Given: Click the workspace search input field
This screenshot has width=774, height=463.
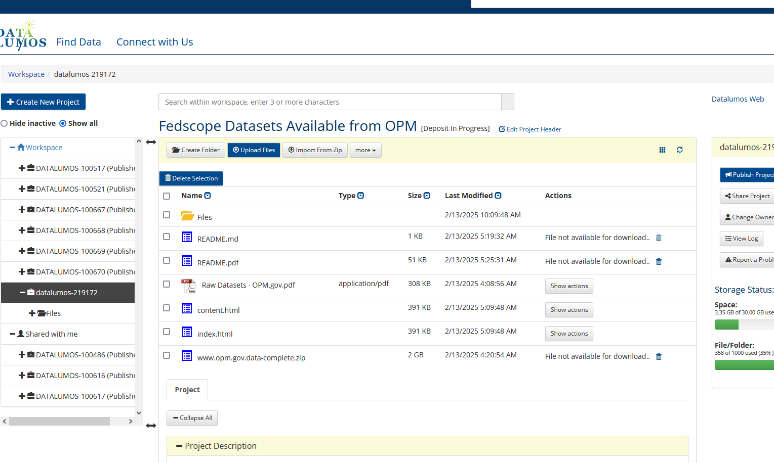Looking at the screenshot, I should tap(330, 102).
